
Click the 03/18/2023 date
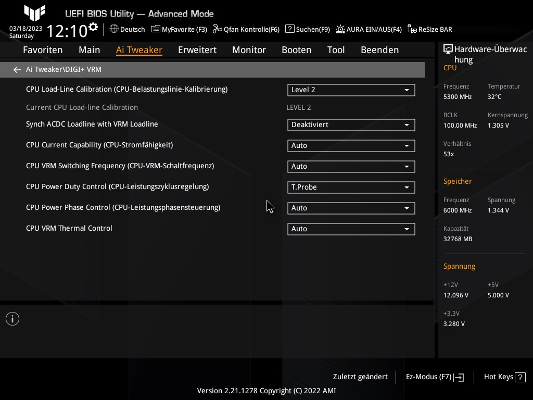click(x=26, y=29)
